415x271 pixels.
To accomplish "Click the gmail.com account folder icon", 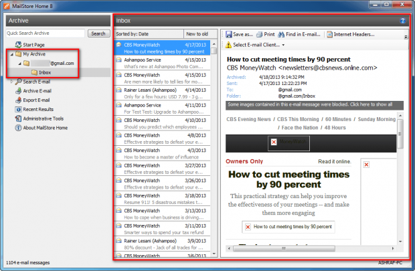I will point(26,64).
